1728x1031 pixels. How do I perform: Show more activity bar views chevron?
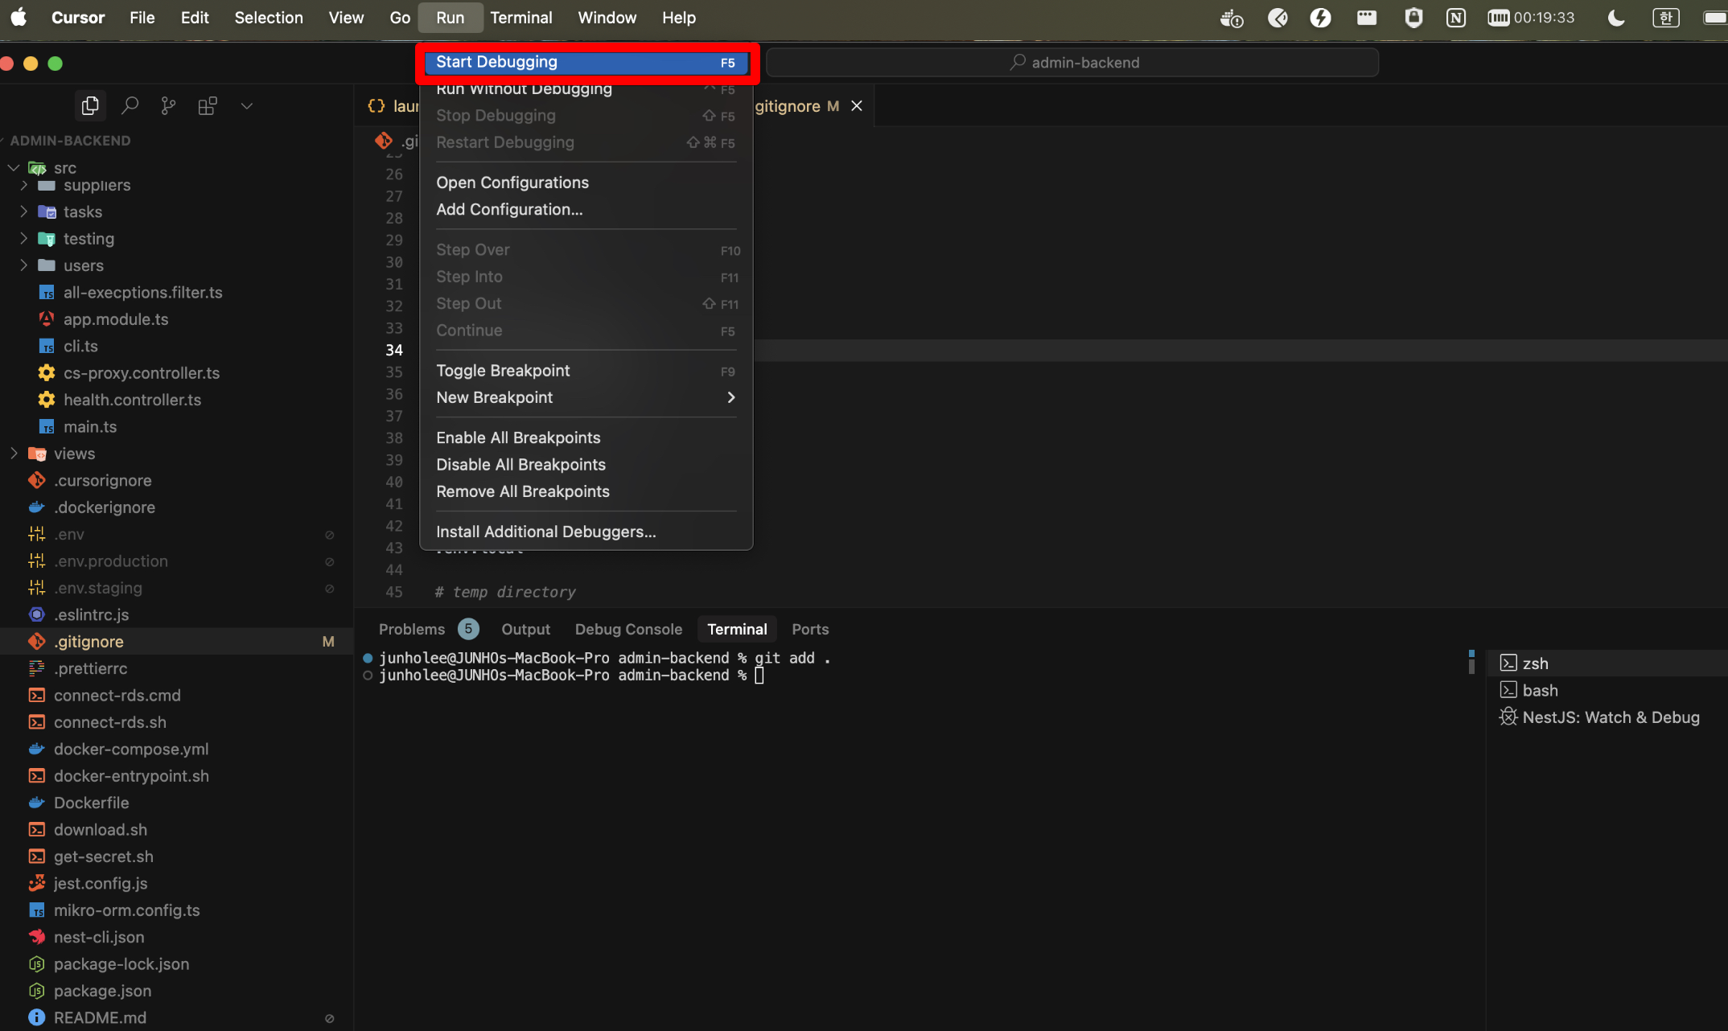[247, 105]
